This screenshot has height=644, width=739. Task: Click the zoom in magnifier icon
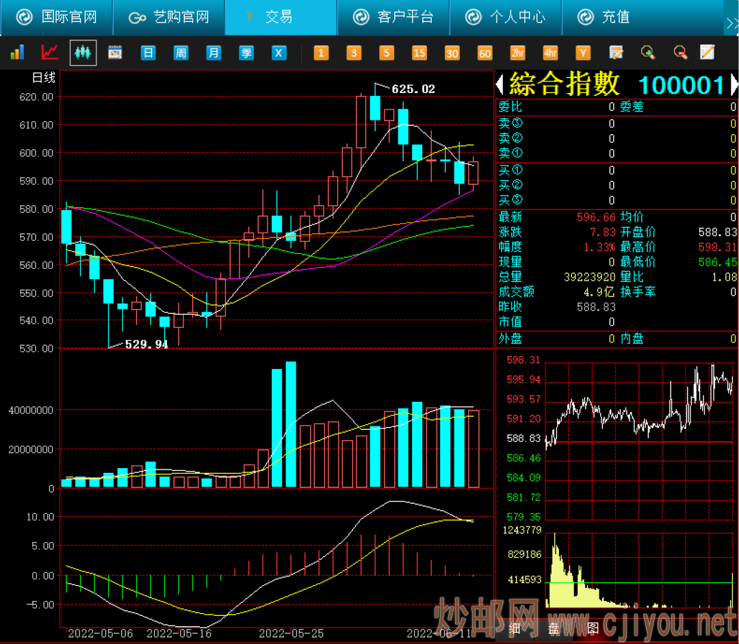[648, 52]
